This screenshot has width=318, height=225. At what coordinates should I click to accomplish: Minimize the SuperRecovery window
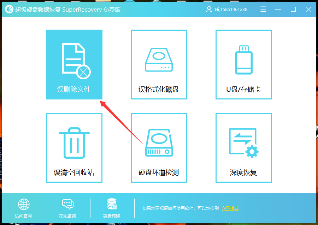(x=278, y=9)
